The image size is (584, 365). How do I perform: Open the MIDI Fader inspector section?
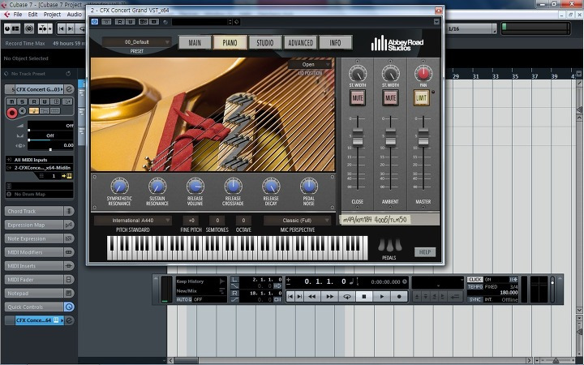click(39, 279)
